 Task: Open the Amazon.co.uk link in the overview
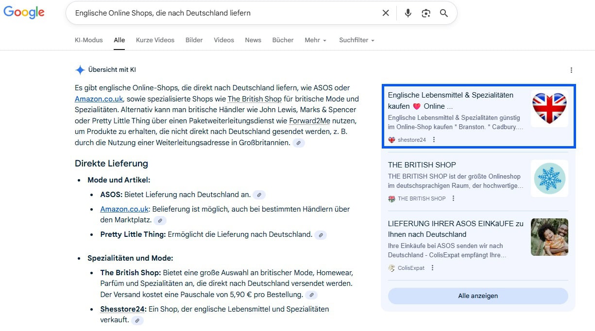tap(99, 99)
